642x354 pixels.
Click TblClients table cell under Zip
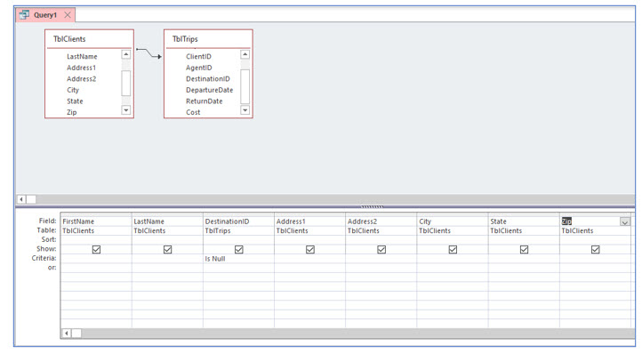(595, 230)
